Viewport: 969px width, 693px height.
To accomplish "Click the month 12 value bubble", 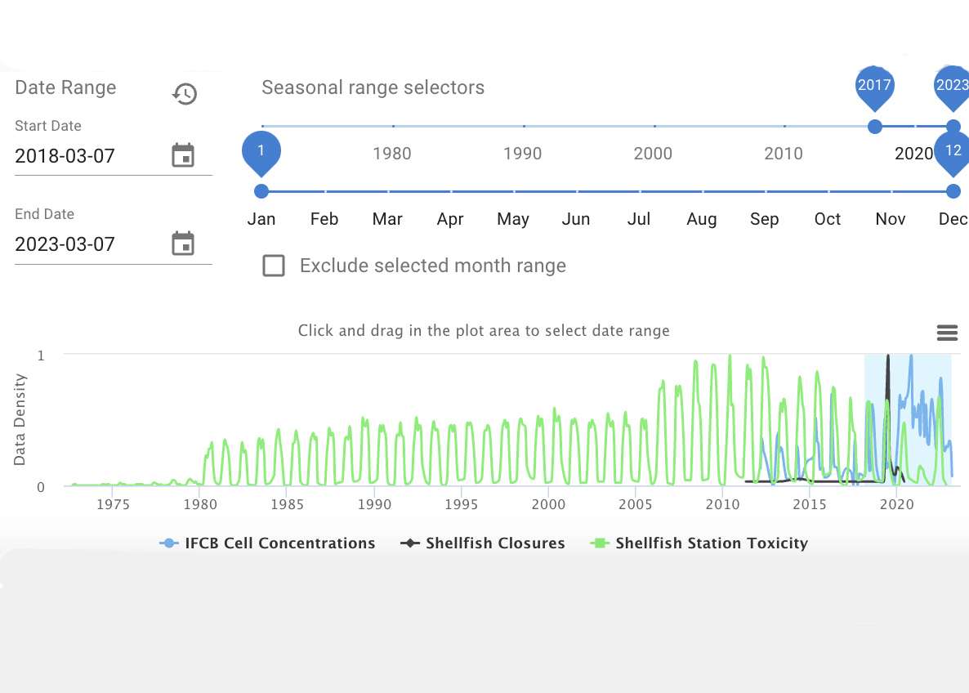I will [953, 152].
